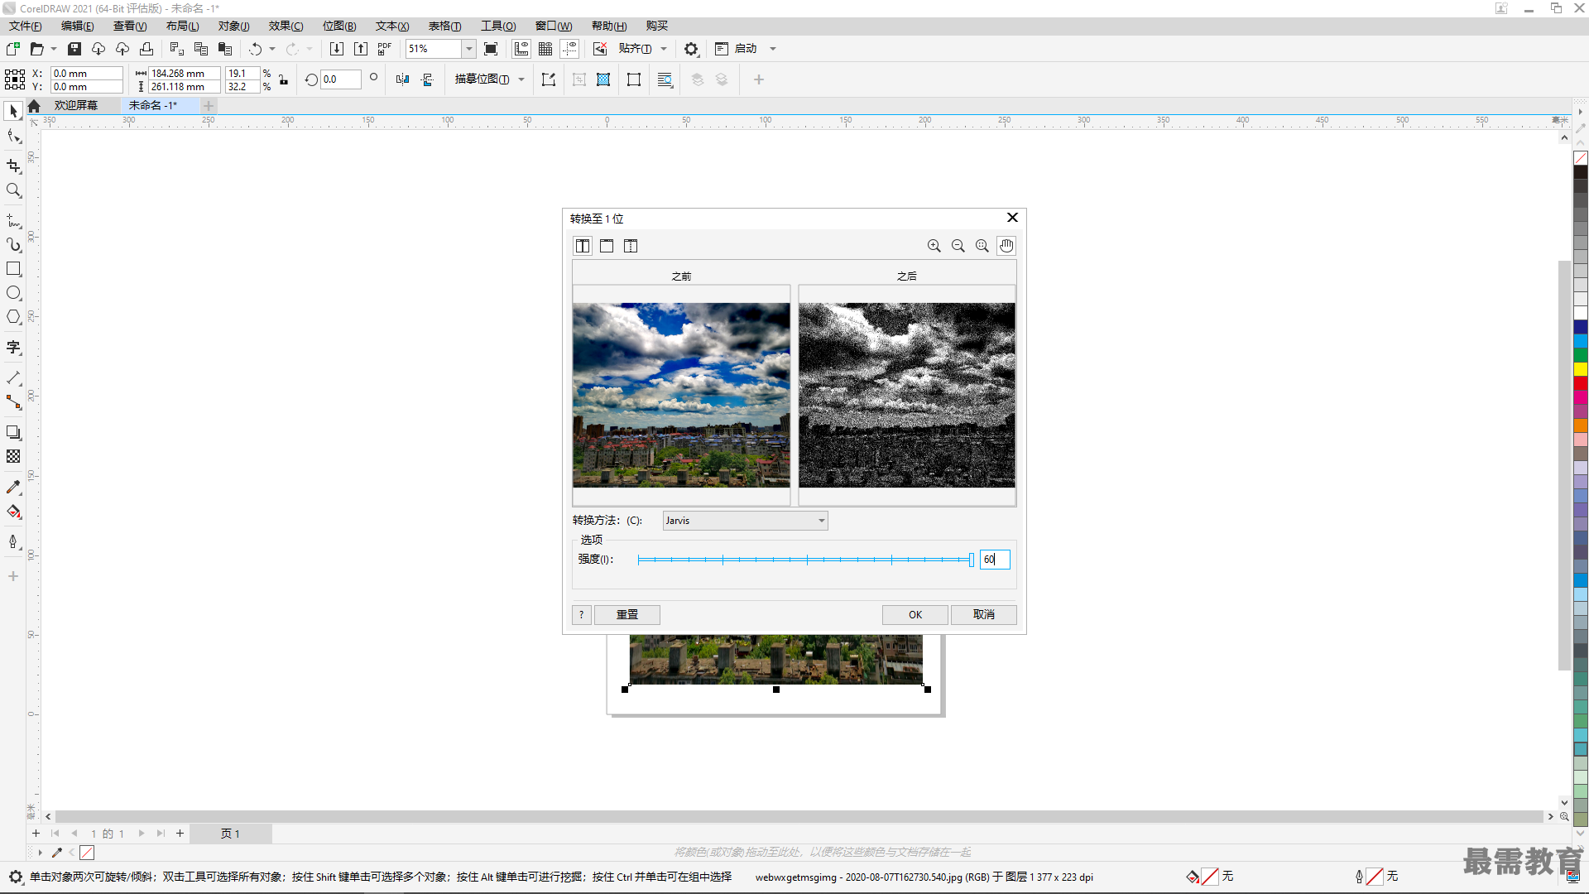Screen dimensions: 1589x894
Task: Zoom in on the dialog preview
Action: [x=934, y=246]
